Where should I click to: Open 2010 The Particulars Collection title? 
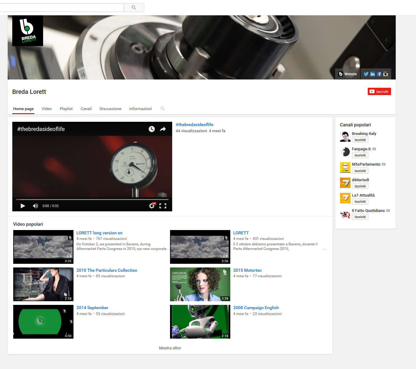pyautogui.click(x=107, y=270)
